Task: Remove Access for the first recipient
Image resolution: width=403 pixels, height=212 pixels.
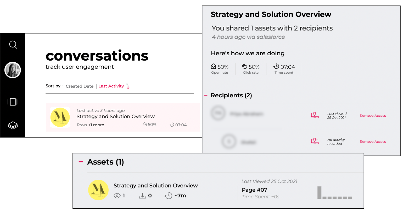Action: [373, 116]
